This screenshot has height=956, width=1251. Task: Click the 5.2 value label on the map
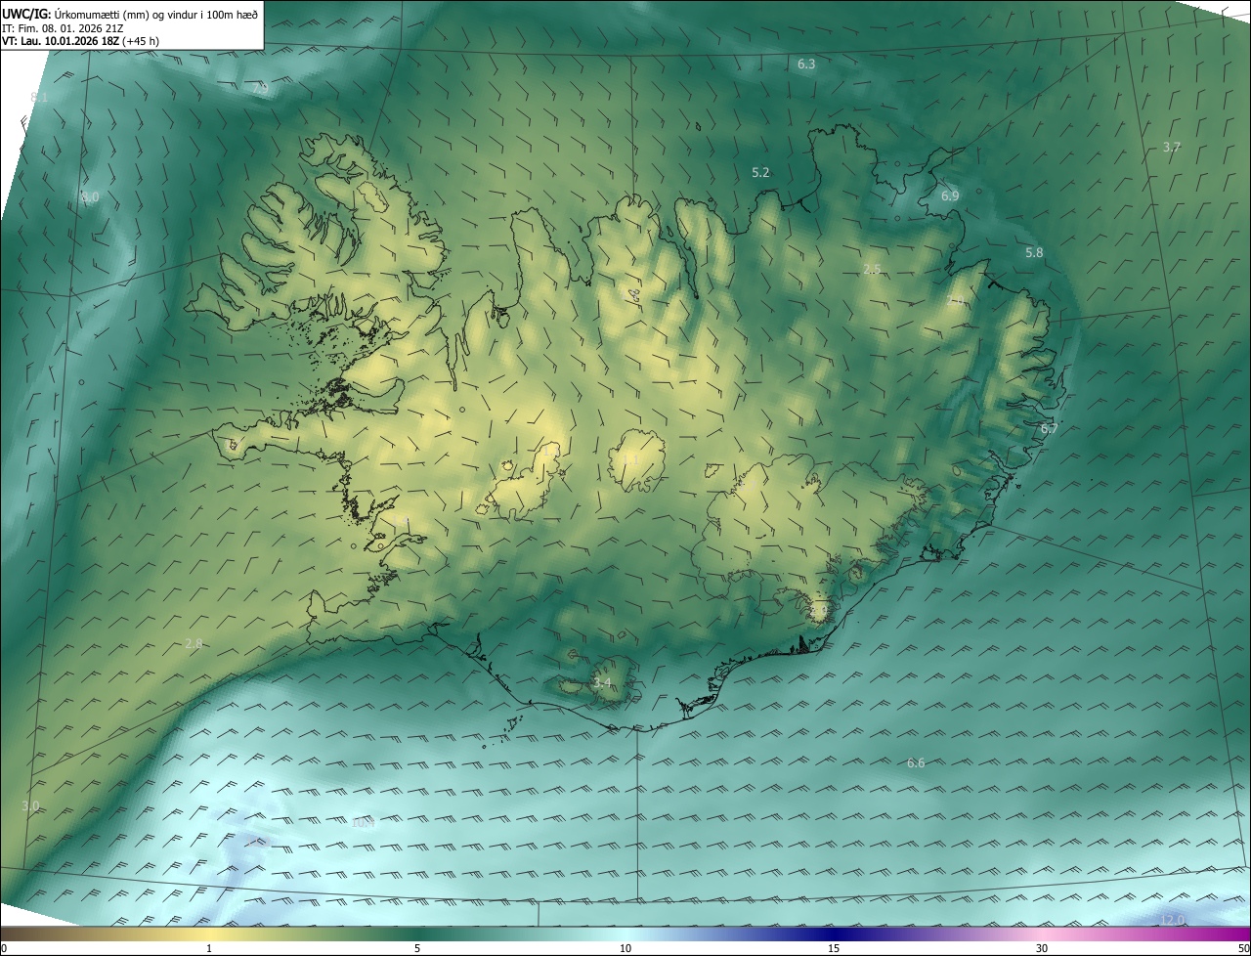click(760, 172)
